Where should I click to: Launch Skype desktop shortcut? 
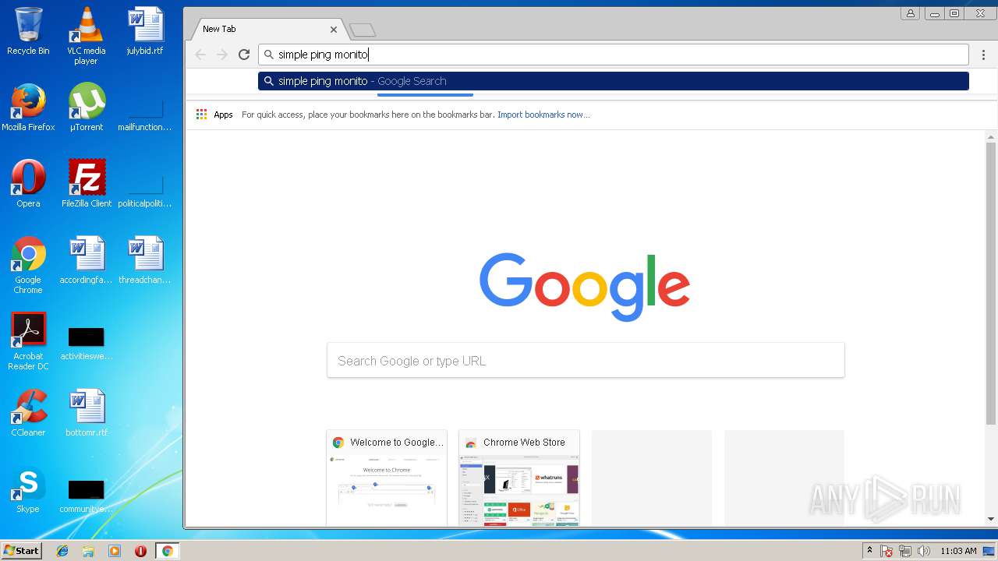(28, 489)
